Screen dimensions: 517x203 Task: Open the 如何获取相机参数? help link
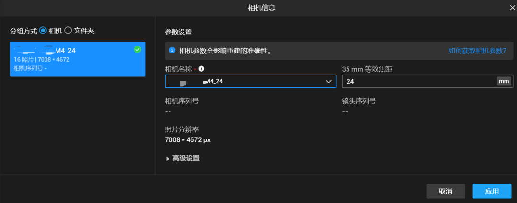(x=477, y=51)
